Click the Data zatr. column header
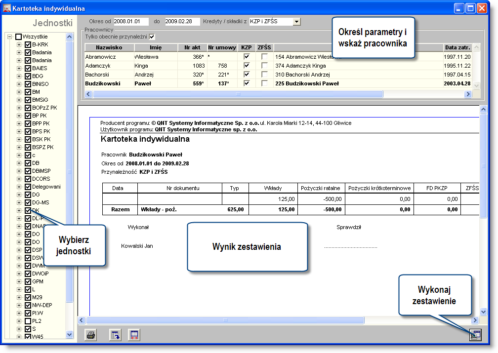Viewport: 498px width, 353px height. tap(457, 47)
